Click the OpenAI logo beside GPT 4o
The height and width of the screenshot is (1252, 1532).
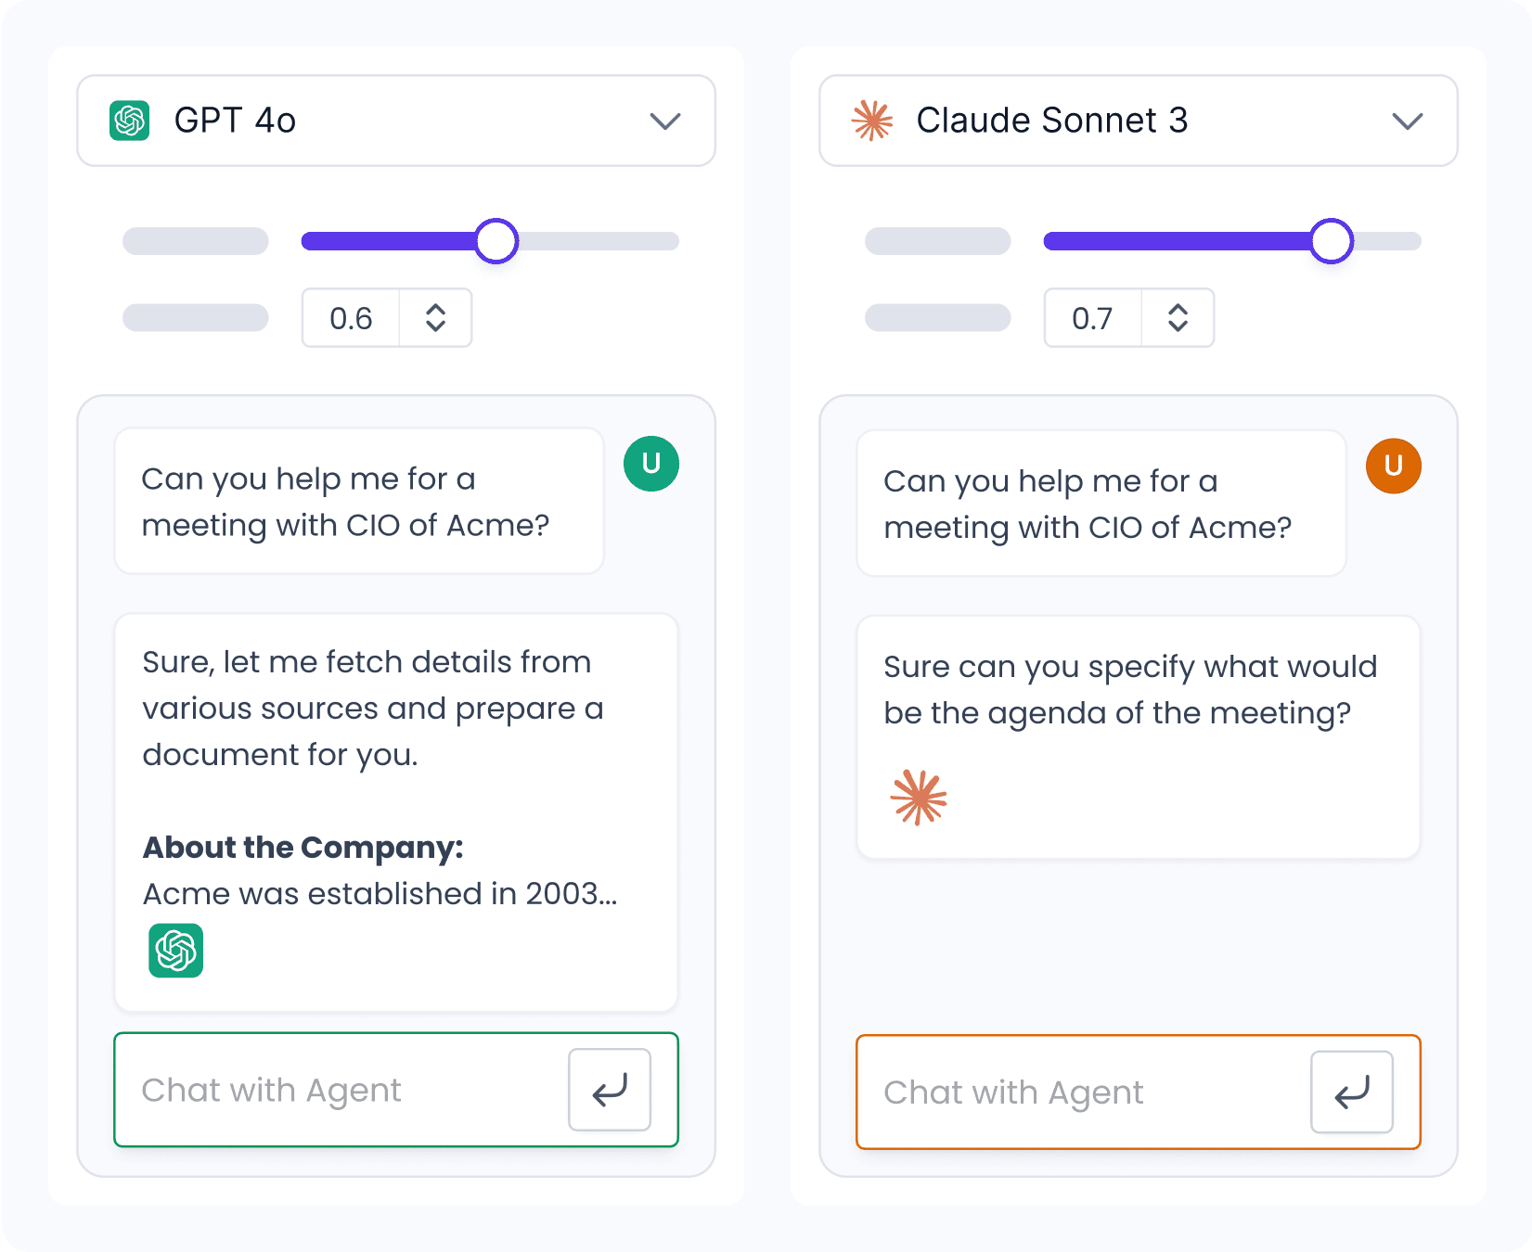click(130, 121)
